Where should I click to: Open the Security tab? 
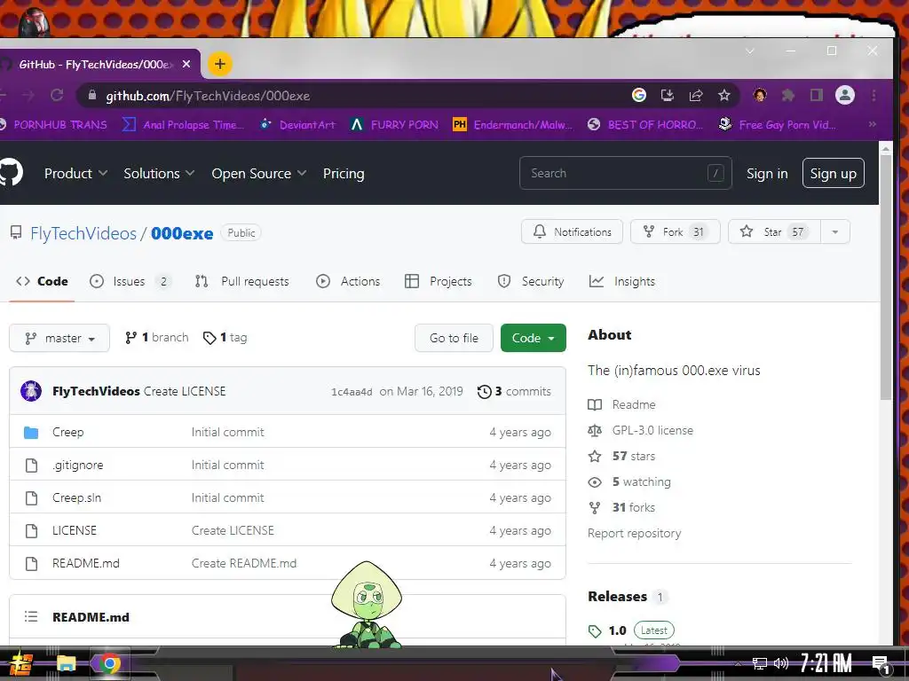coord(531,281)
